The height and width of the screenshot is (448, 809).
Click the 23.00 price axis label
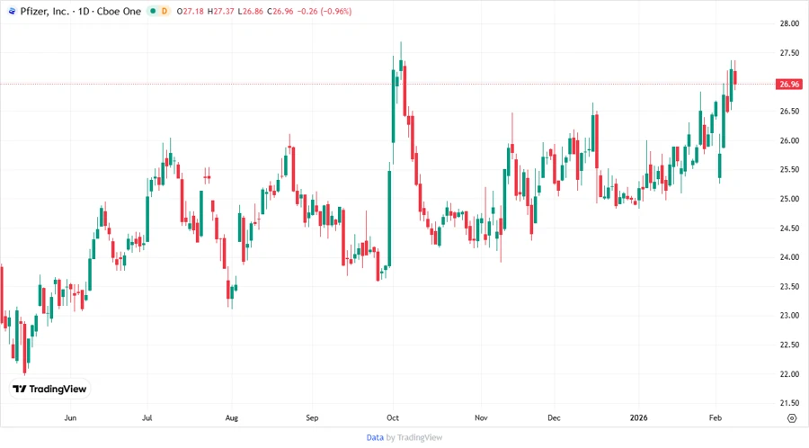(789, 316)
